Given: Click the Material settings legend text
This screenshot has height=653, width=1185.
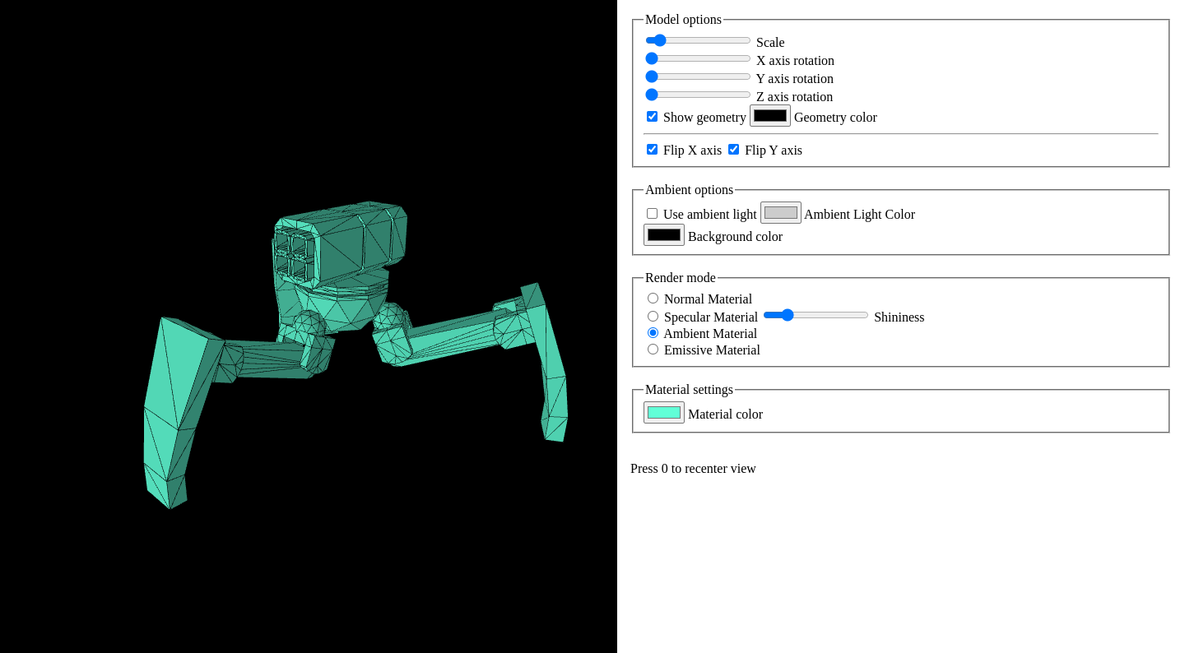Looking at the screenshot, I should click(689, 390).
